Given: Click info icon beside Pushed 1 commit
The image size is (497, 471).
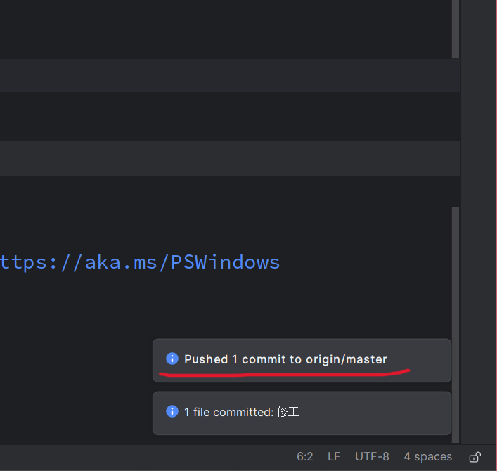Looking at the screenshot, I should (x=172, y=359).
